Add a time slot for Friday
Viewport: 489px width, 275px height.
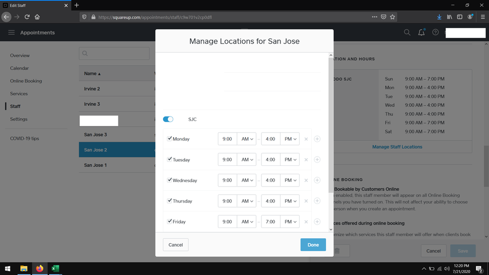pos(317,222)
